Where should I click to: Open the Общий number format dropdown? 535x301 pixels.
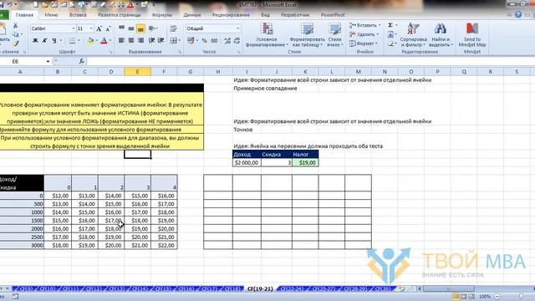237,28
